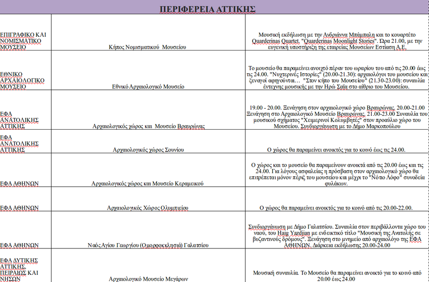Select Αρχαιολογικός χώρος και Μουσείο Βραυρώνας cell
The width and height of the screenshot is (429, 282).
click(148, 126)
